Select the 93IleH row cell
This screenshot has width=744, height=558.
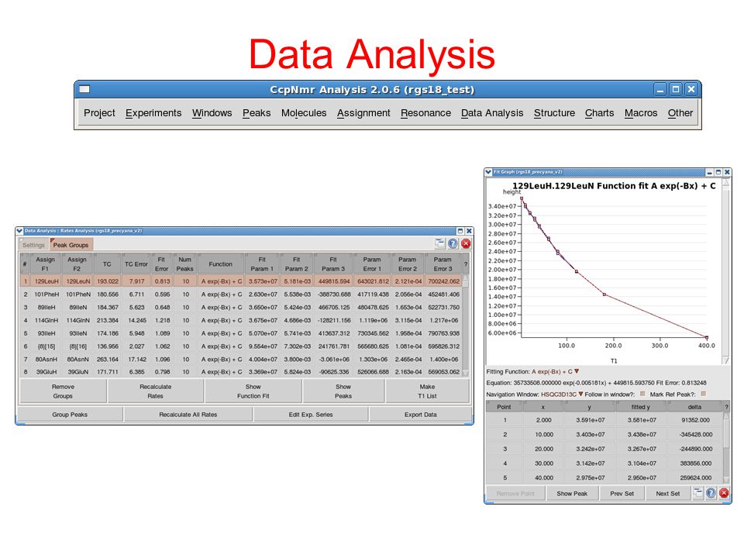[x=46, y=333]
